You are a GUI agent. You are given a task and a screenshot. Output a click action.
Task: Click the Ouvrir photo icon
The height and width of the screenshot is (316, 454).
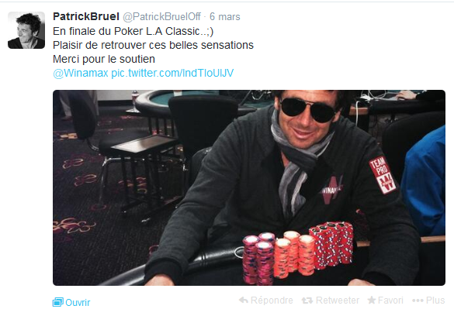tap(58, 302)
